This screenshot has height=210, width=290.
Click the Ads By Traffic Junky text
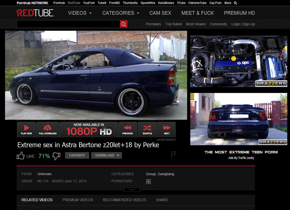241,158
